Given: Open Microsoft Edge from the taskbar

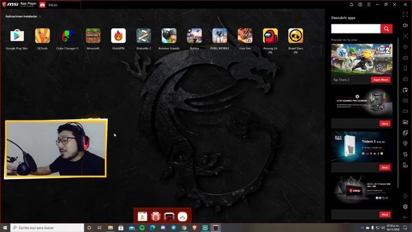Looking at the screenshot, I should click(x=153, y=227).
